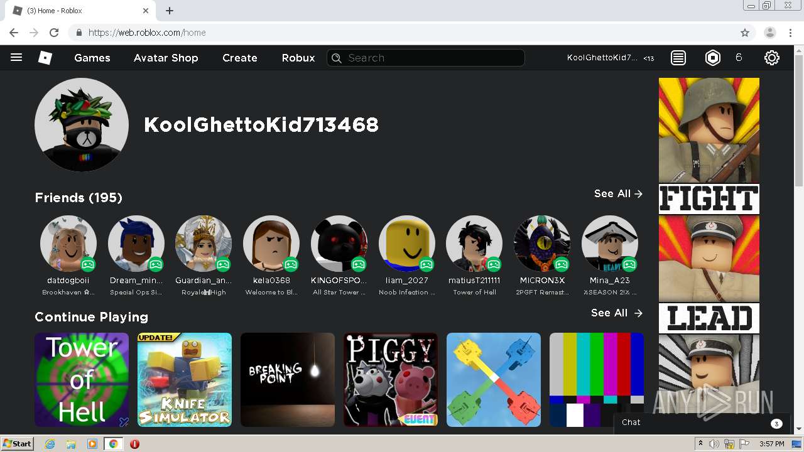804x452 pixels.
Task: Open friend MICRON3X avatar
Action: [542, 244]
